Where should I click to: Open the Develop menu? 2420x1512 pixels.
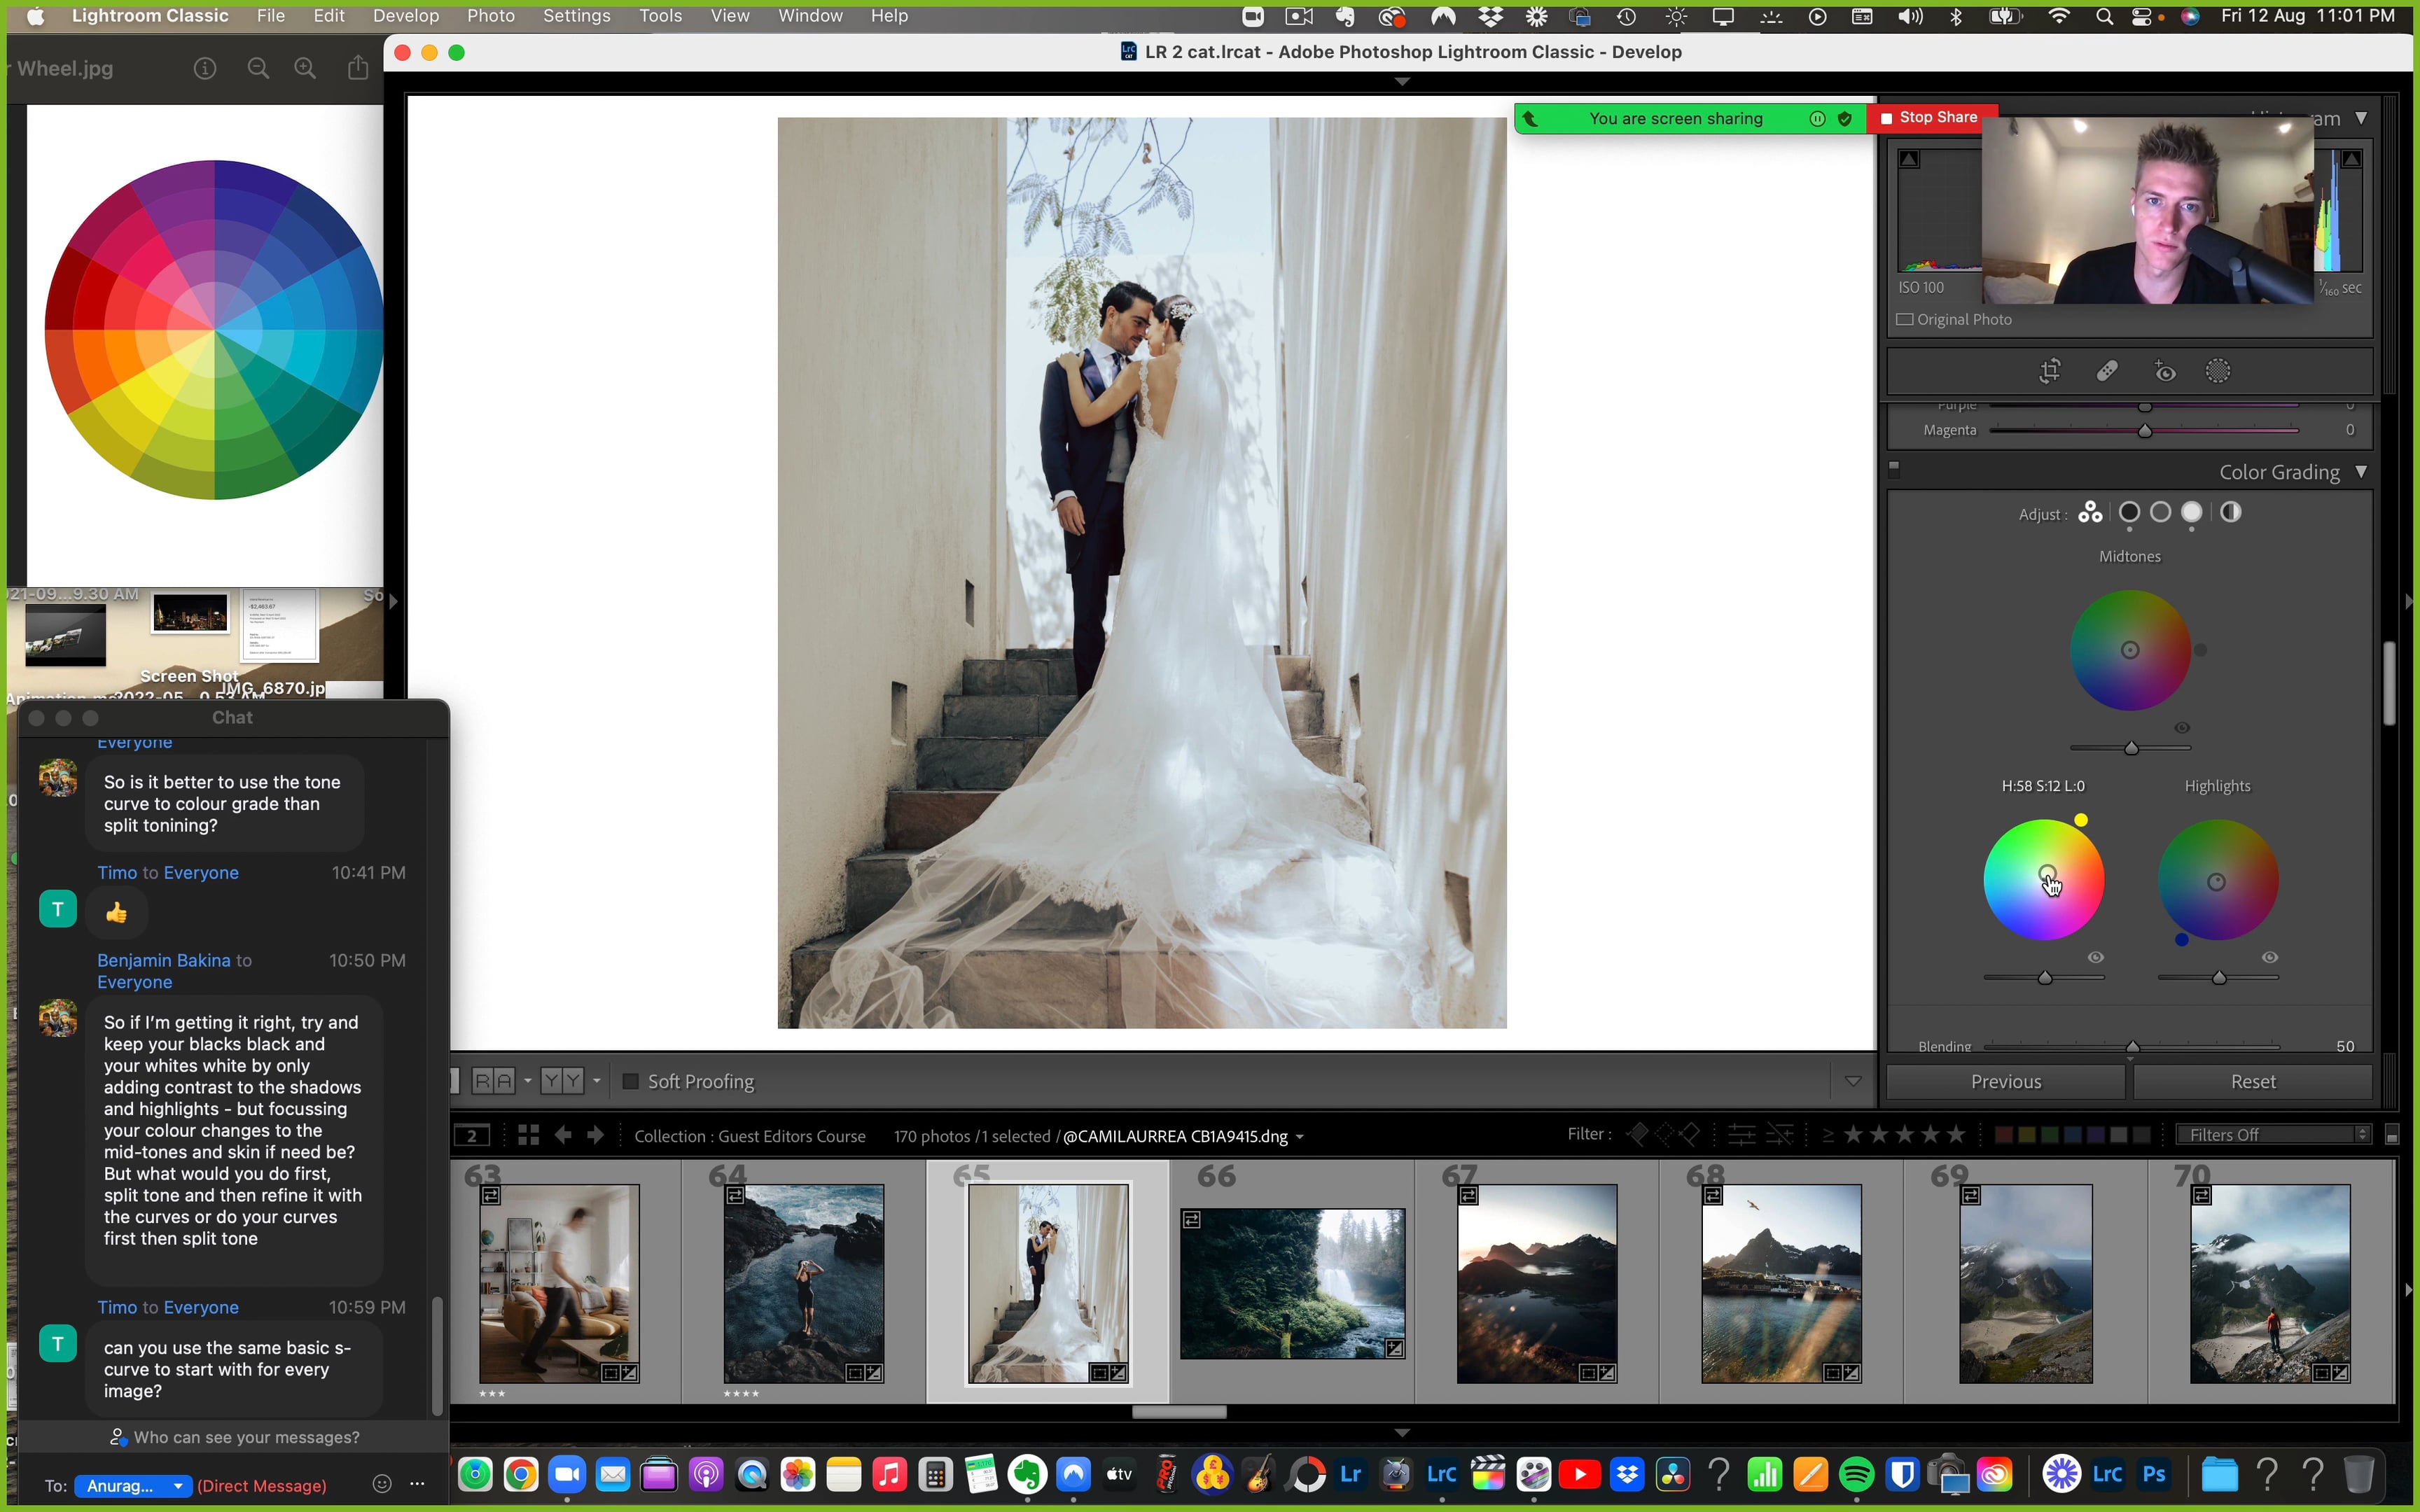405,16
